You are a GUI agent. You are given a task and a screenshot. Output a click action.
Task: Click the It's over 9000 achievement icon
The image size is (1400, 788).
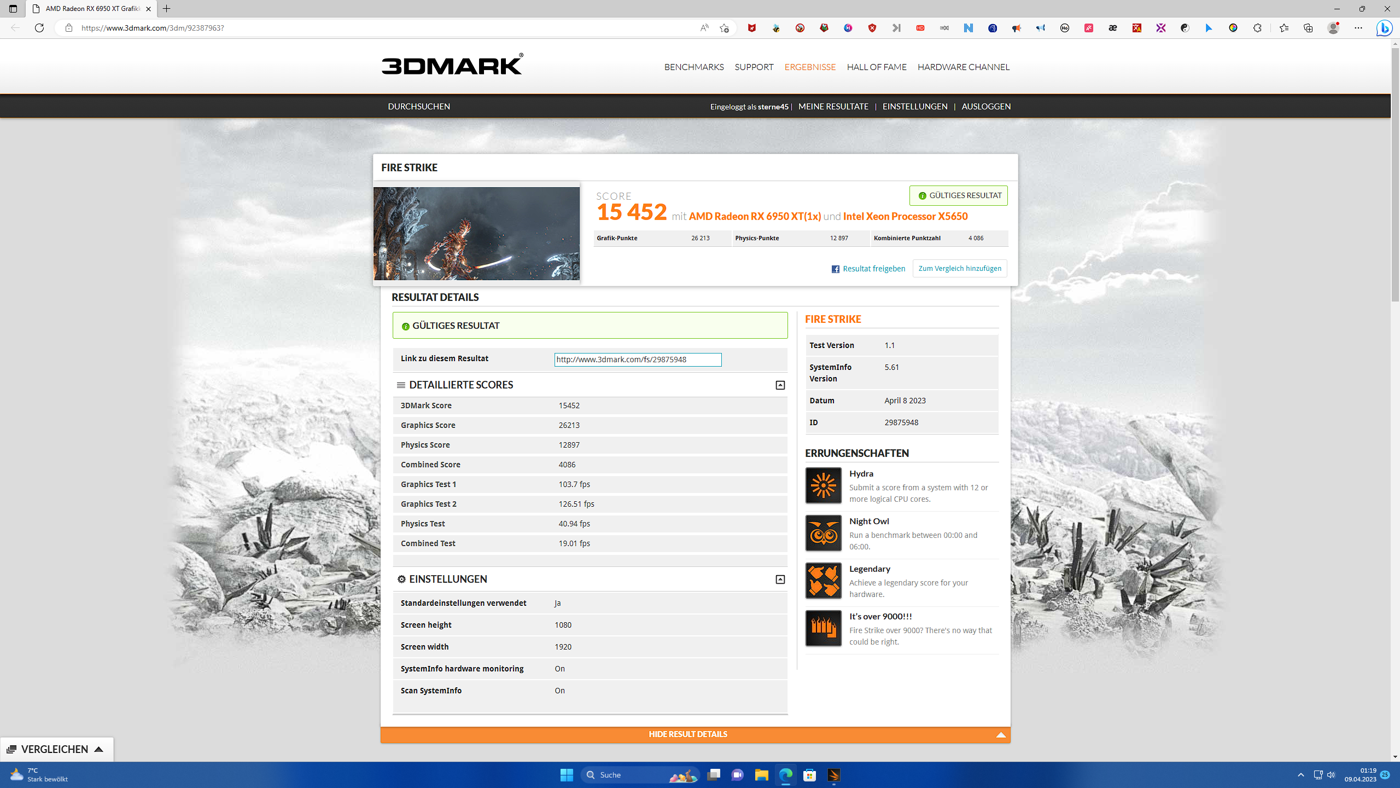(823, 628)
